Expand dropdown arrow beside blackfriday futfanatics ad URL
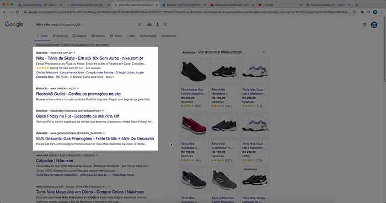The image size is (386, 203). pyautogui.click(x=103, y=111)
